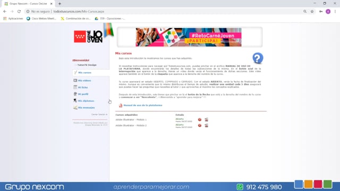Screen dimensions: 340x191
Task: Click the Carné Joven logo
Action: click(x=88, y=37)
